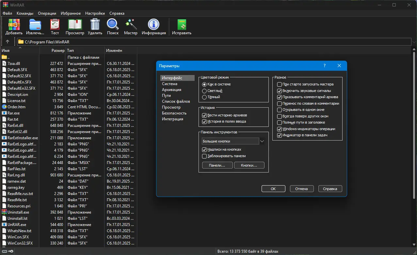Click the Извлечь (Extract) toolbar icon
Image resolution: width=417 pixels, height=255 pixels.
(35, 25)
